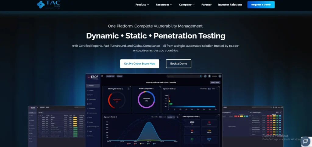Toggle Vulnerabilities/Alerts switch in Exposure Stats
312x147 pixels.
209,89
